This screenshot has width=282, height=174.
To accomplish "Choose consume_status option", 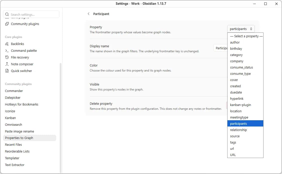I will click(245, 67).
